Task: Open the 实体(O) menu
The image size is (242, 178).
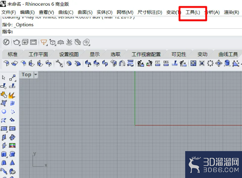Action: (x=105, y=12)
